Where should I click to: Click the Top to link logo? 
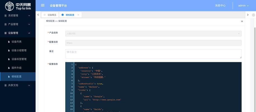pyautogui.click(x=18, y=6)
